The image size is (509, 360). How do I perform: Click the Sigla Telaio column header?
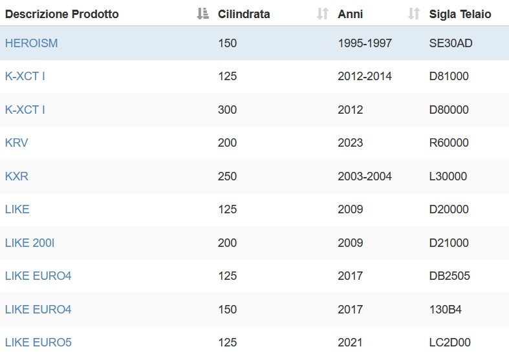click(460, 14)
